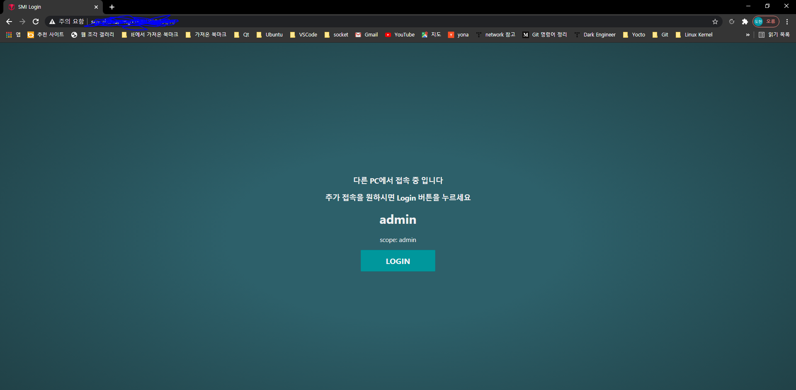Viewport: 796px width, 390px height.
Task: Open the 추천 사이트 bookmark
Action: [x=46, y=35]
